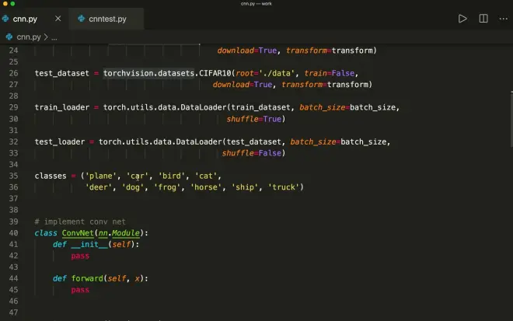Screen dimensions: 513x321
Task: Split the editor with split icon
Action: pyautogui.click(x=483, y=19)
